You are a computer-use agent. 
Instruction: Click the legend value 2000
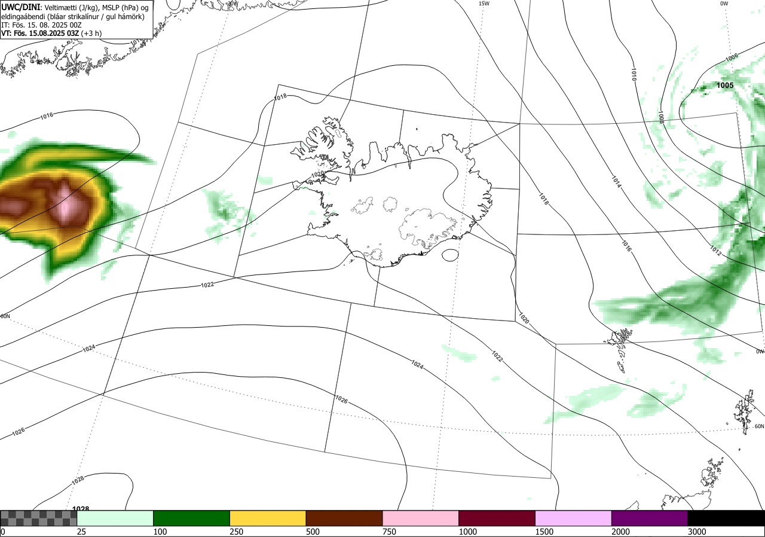pos(622,532)
